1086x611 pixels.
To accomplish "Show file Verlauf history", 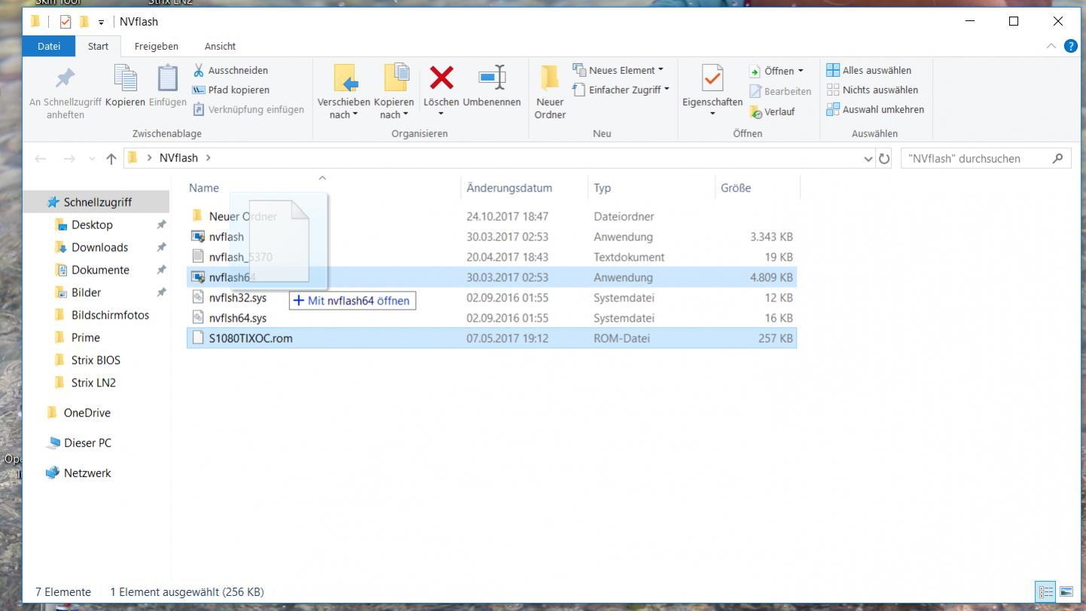I will click(x=772, y=112).
